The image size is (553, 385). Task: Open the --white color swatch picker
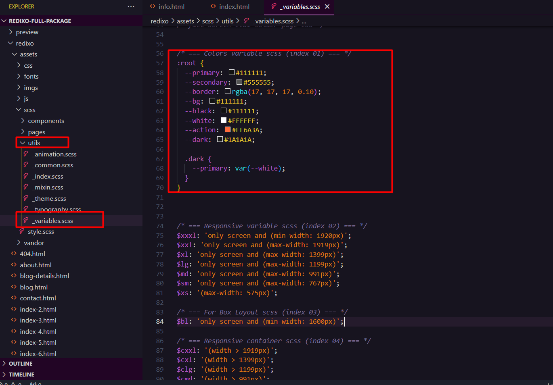224,121
